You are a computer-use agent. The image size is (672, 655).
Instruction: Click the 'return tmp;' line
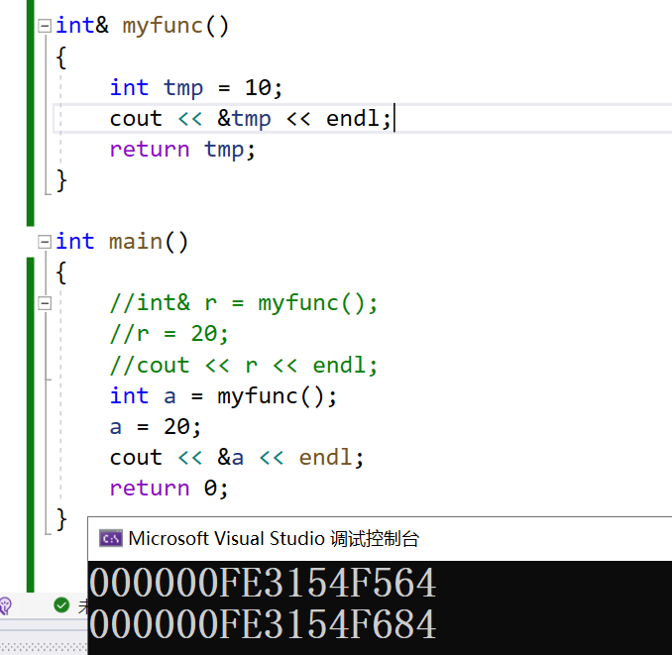coord(182,150)
